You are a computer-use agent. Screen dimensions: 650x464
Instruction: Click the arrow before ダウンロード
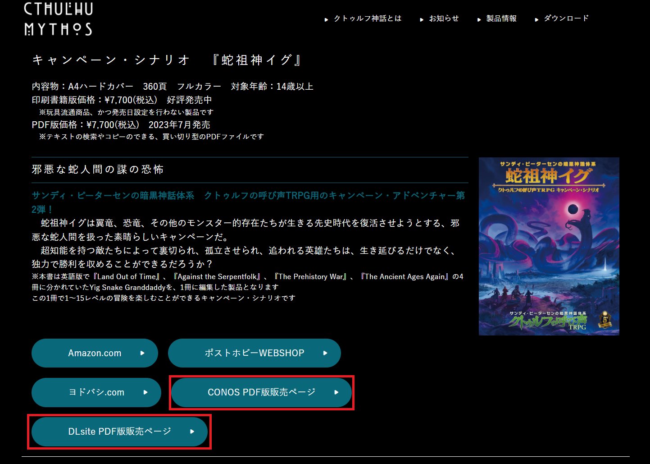tap(536, 20)
